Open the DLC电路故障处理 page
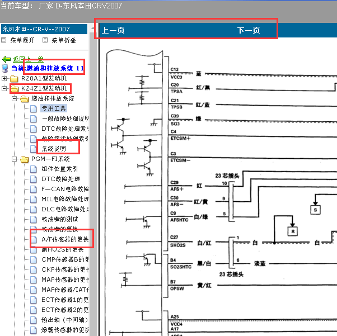337x336 pixels. tap(65, 209)
